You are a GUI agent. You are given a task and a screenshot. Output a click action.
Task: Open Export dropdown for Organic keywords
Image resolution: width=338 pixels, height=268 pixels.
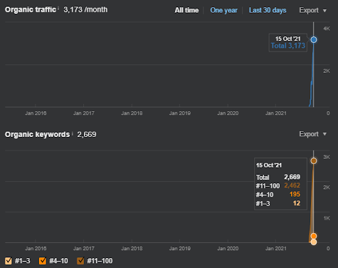click(313, 134)
